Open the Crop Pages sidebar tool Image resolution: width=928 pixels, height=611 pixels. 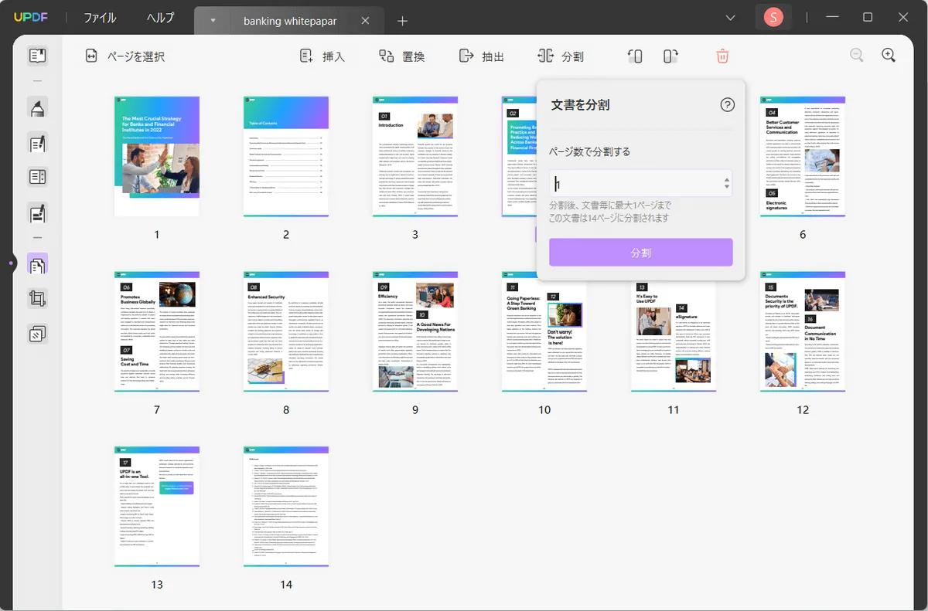coord(37,299)
